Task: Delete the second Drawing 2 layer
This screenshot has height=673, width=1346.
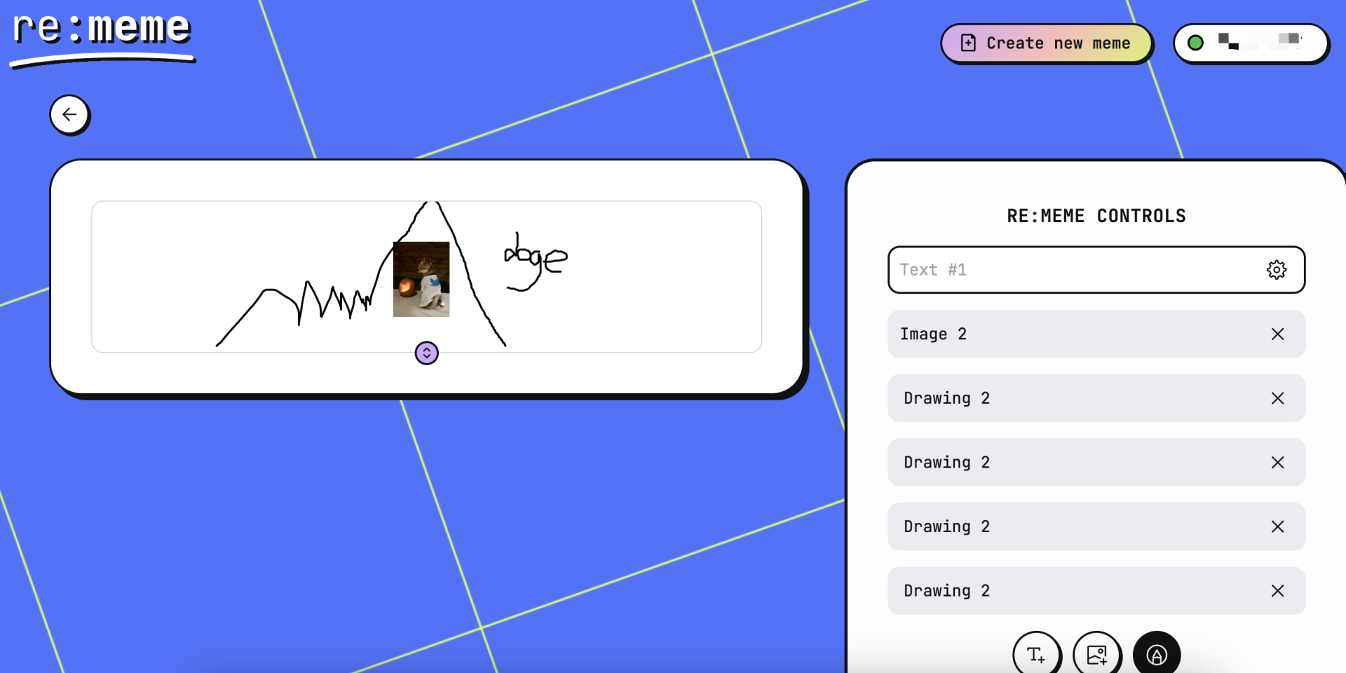Action: coord(1278,463)
